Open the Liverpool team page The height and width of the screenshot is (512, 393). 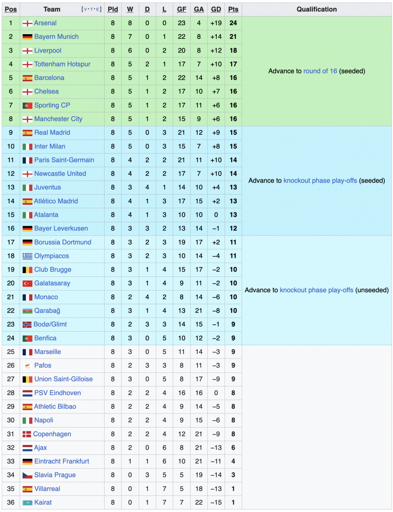(48, 50)
